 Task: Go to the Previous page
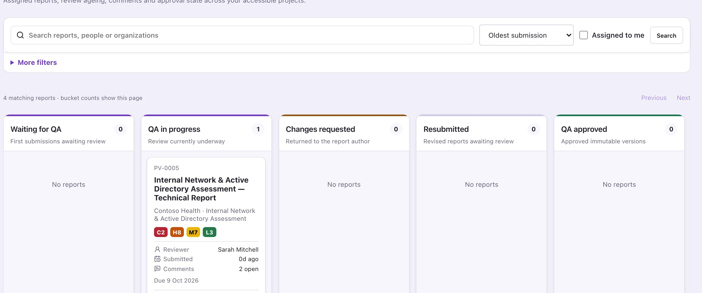tap(654, 98)
